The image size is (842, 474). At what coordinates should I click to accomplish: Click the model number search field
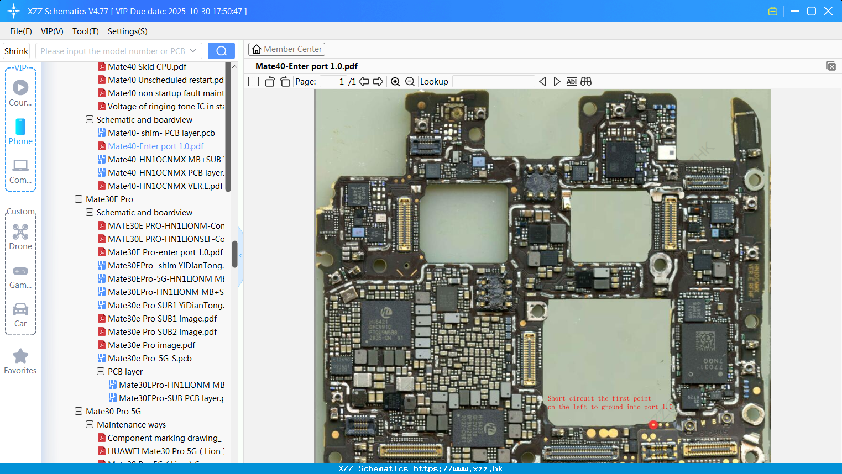point(113,51)
